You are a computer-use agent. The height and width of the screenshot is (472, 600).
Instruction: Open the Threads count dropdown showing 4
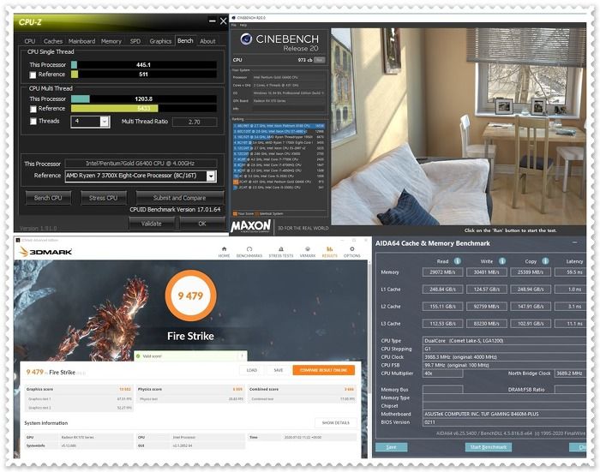(90, 122)
